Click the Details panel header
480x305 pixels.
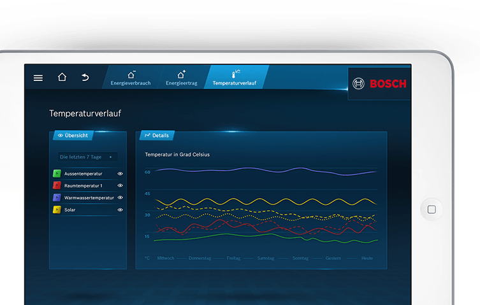tap(156, 135)
